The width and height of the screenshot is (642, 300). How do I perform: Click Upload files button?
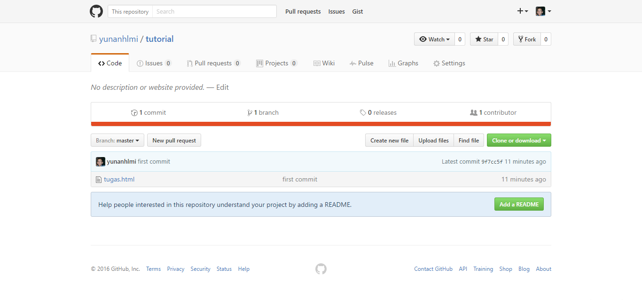coord(433,140)
